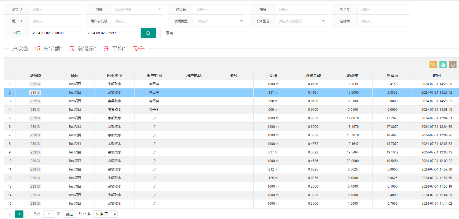
Task: Click device ID 23913 in row 1
Action: [x=35, y=84]
